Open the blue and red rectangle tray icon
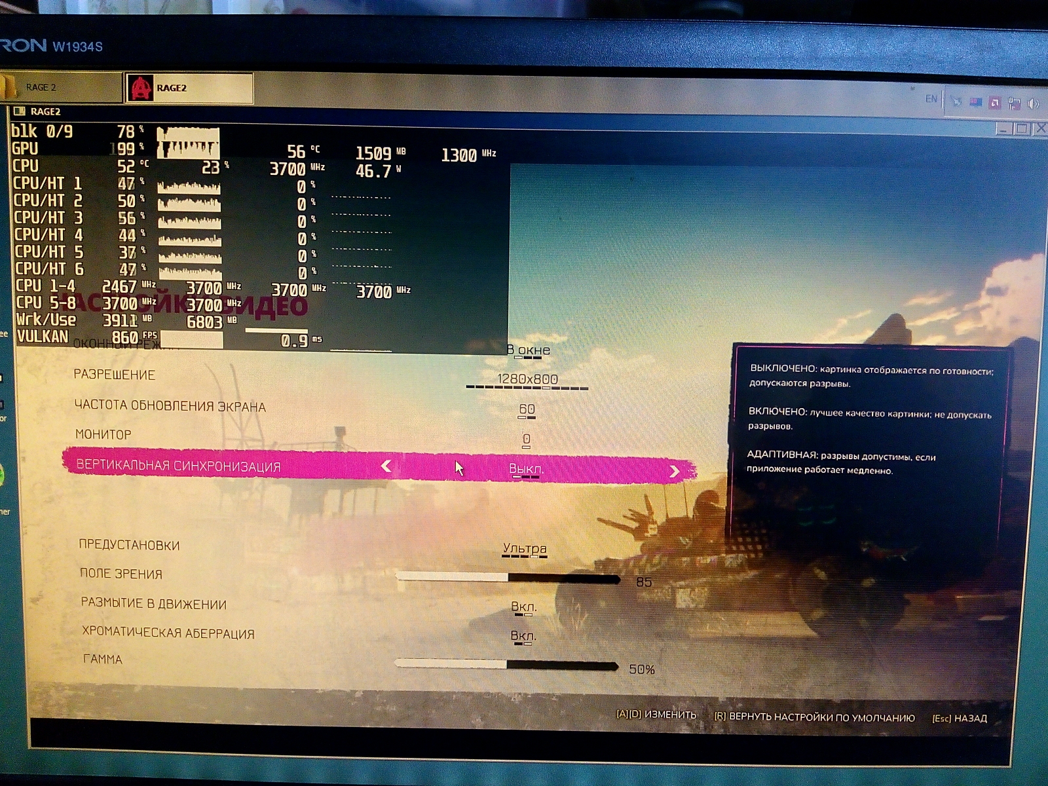 pos(975,102)
